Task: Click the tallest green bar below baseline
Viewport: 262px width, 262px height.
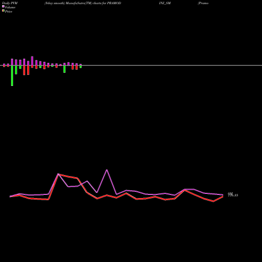Action: 12,75
